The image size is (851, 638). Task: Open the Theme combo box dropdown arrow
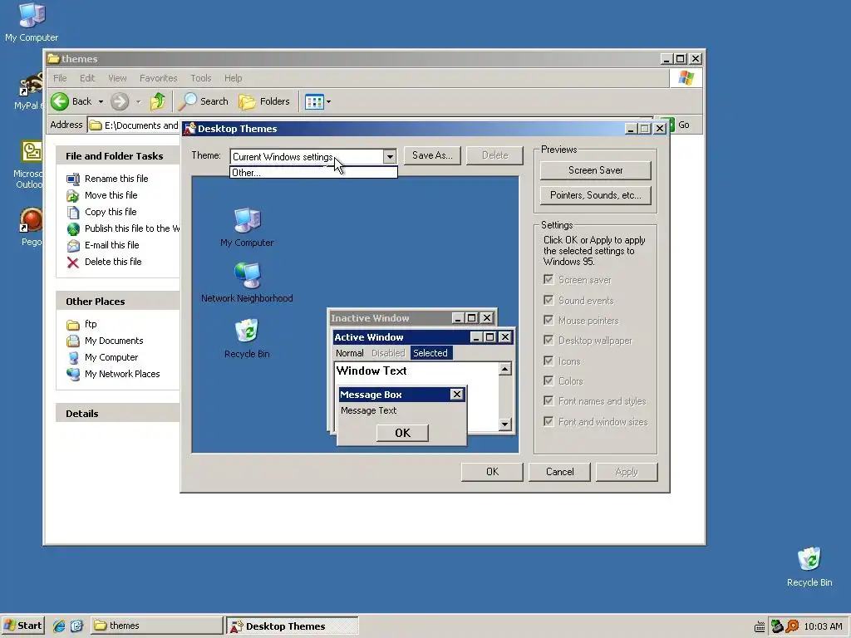point(390,157)
